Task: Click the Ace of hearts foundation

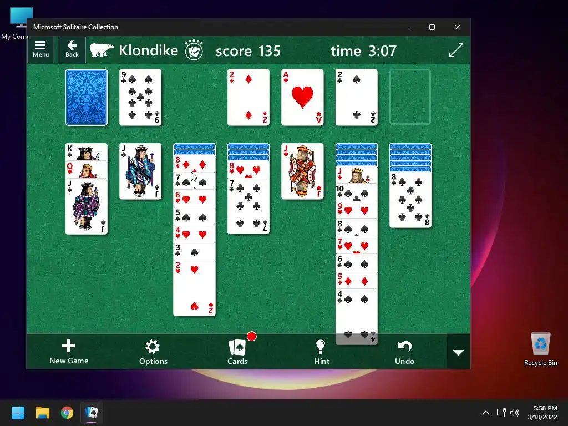Action: 302,98
